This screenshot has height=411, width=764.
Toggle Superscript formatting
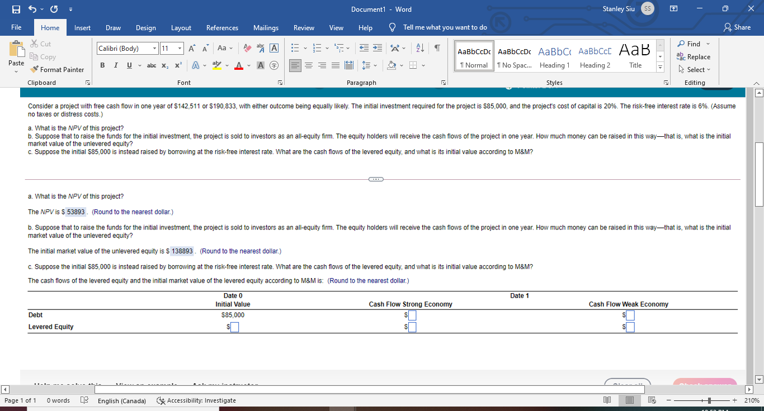click(177, 66)
